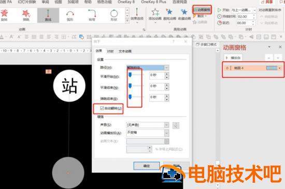
Task: Close the 动画窗格 pane
Action: 280,47
